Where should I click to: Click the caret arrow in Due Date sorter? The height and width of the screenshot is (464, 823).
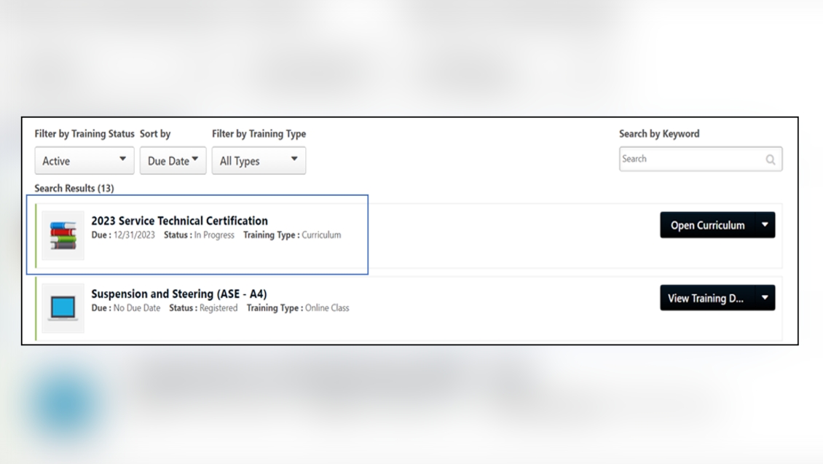click(x=195, y=160)
